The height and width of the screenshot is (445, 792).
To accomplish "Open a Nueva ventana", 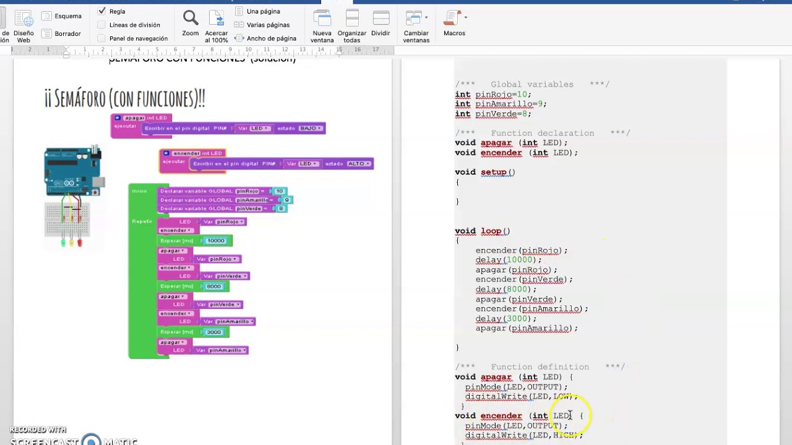I will pyautogui.click(x=322, y=27).
